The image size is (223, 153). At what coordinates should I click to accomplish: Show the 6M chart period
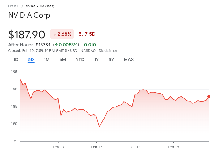click(x=62, y=59)
